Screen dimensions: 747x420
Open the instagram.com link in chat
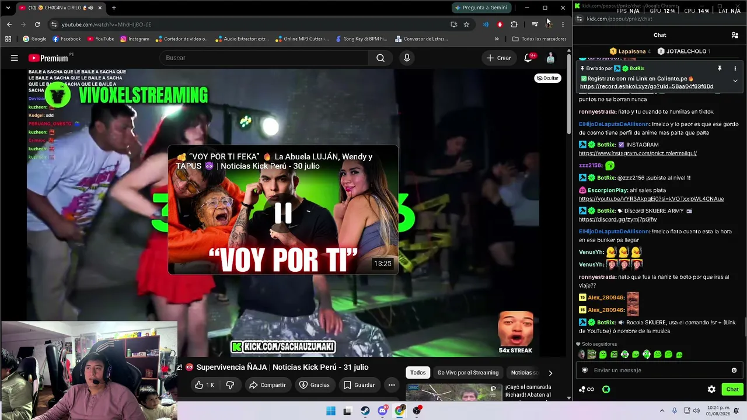pyautogui.click(x=638, y=153)
